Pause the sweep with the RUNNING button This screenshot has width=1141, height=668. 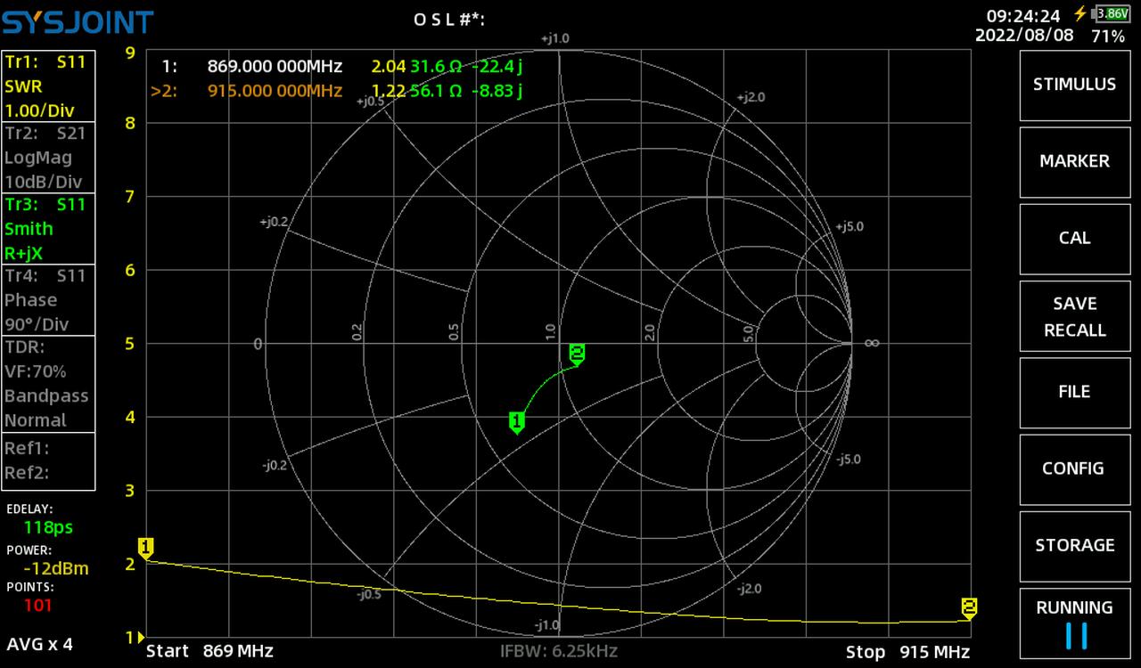pos(1074,623)
